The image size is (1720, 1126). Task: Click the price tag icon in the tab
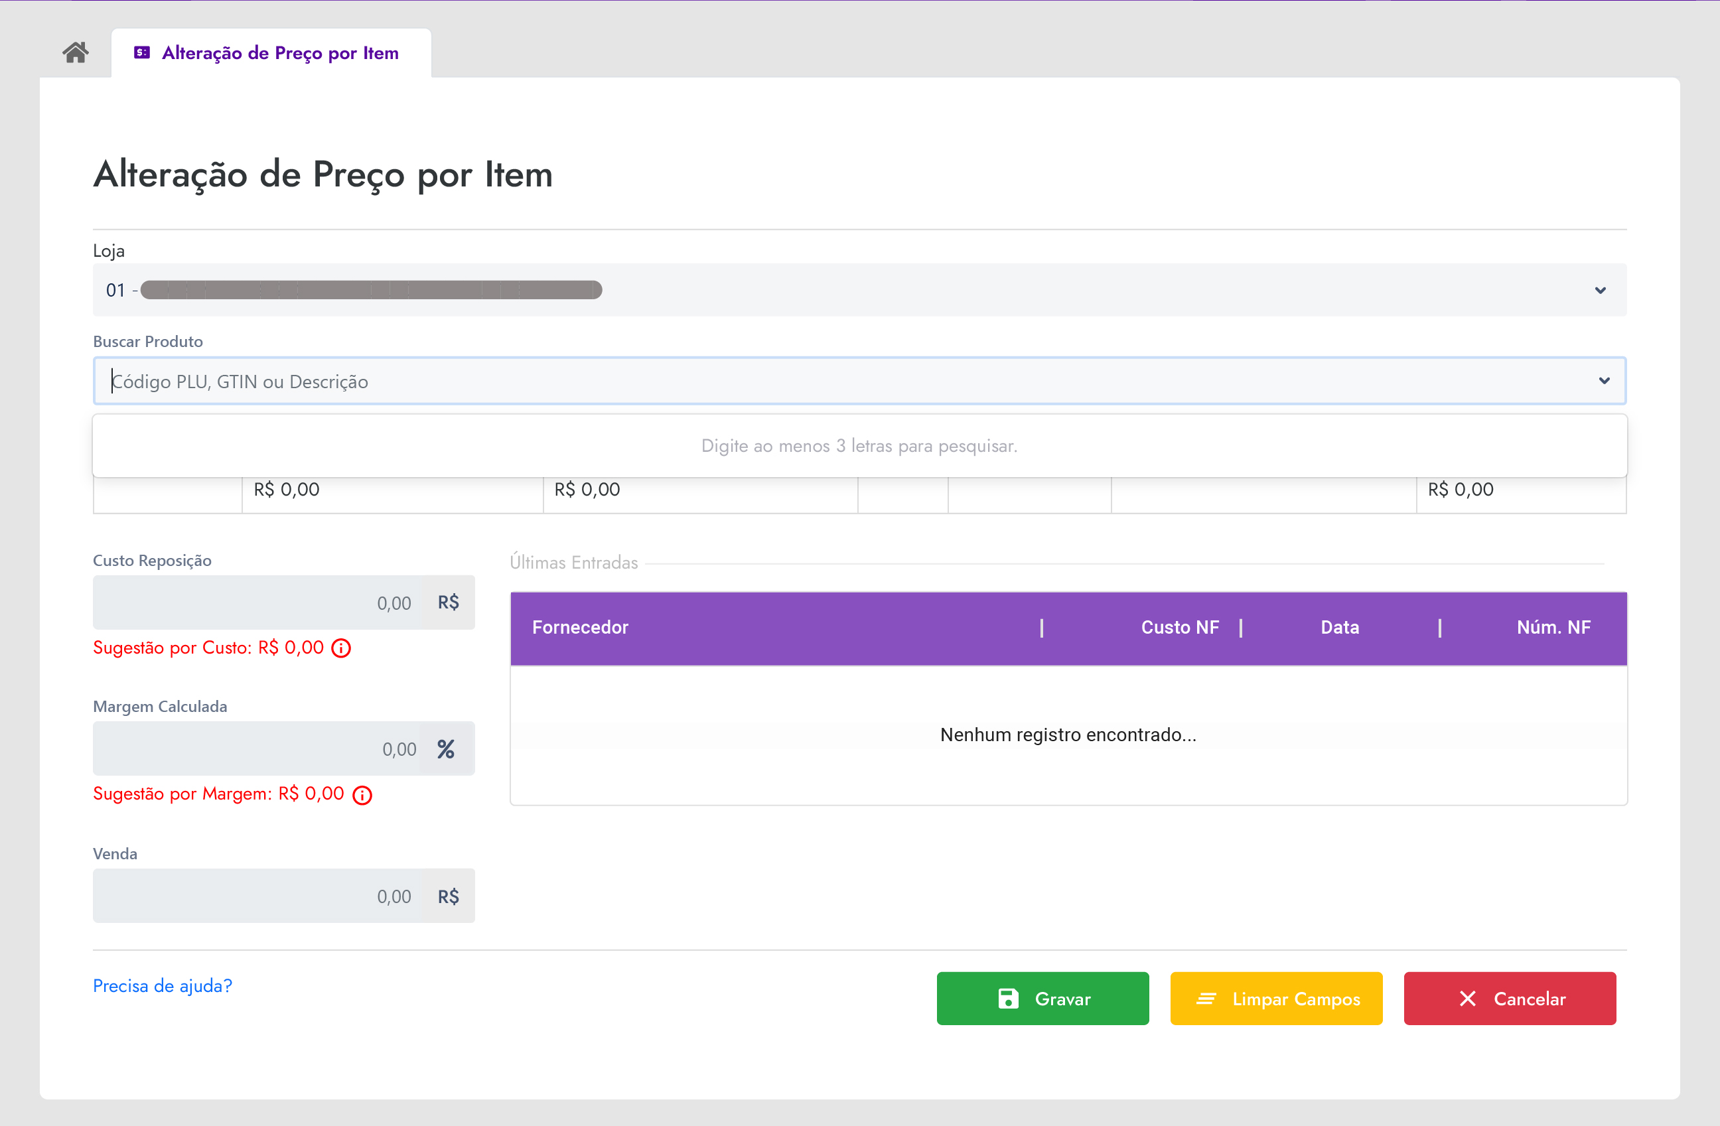click(x=141, y=53)
